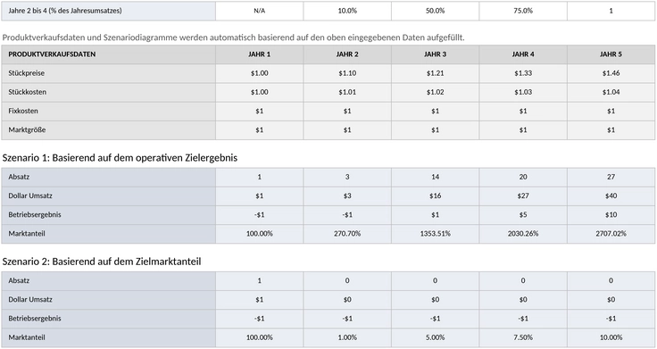
Task: Select Stückpreise value $1.46 in Jahr 5
Action: pos(611,73)
